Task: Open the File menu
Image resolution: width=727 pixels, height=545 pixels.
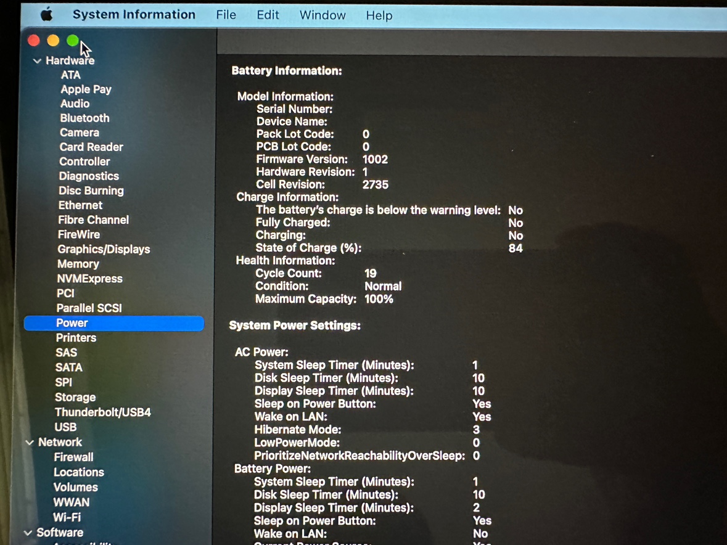Action: (226, 15)
